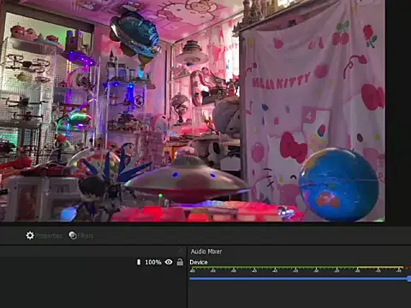Grab the volume slider handle at far right

(x=409, y=279)
